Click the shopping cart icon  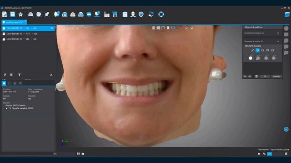tap(115, 14)
